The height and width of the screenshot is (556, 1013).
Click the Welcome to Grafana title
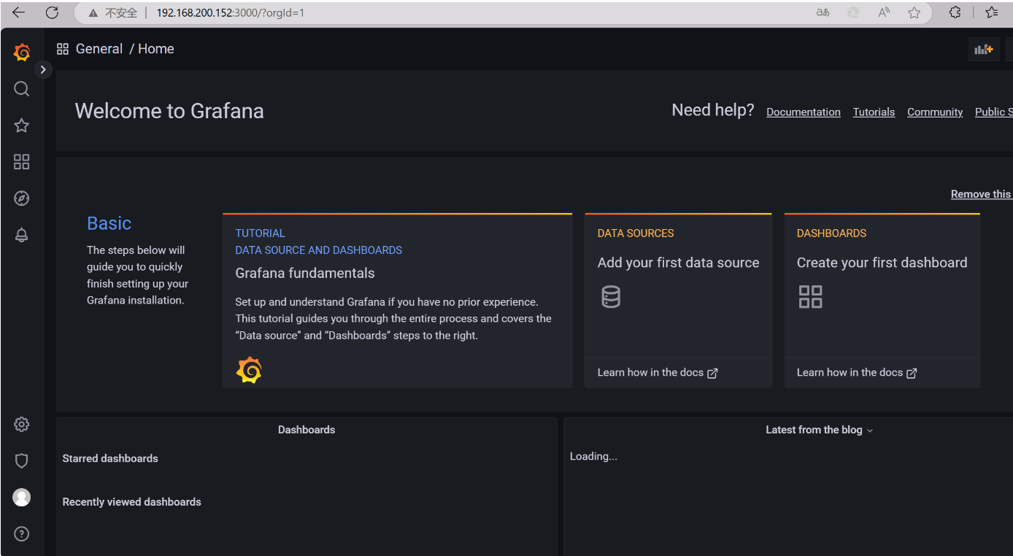[x=169, y=111]
